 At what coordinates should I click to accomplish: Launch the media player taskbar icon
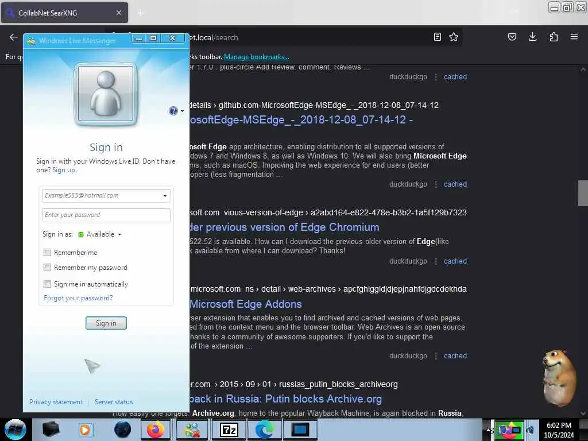85,430
